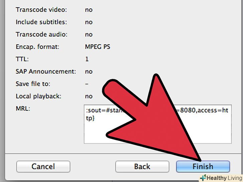Select the Include subtitles label

[x=41, y=22]
